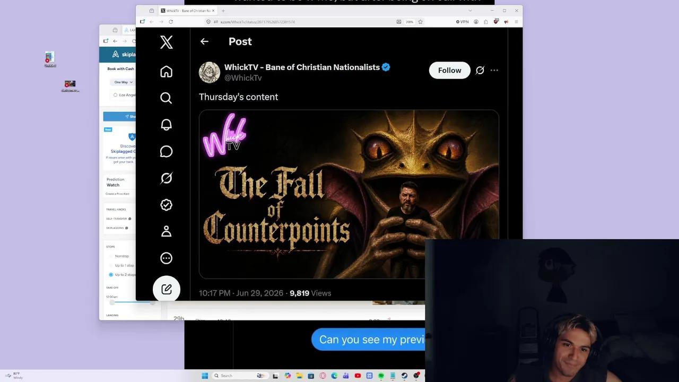This screenshot has height=382, width=679.
Task: Open the tab list dropdown chevron
Action: [x=470, y=11]
